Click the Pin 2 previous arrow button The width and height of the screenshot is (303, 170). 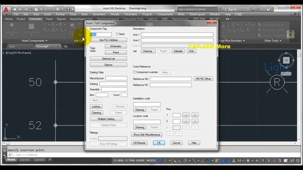pos(186,121)
